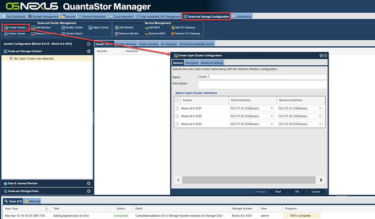Image resolution: width=375 pixels, height=219 pixels.
Task: Click the Description text field
Action: [x=262, y=85]
